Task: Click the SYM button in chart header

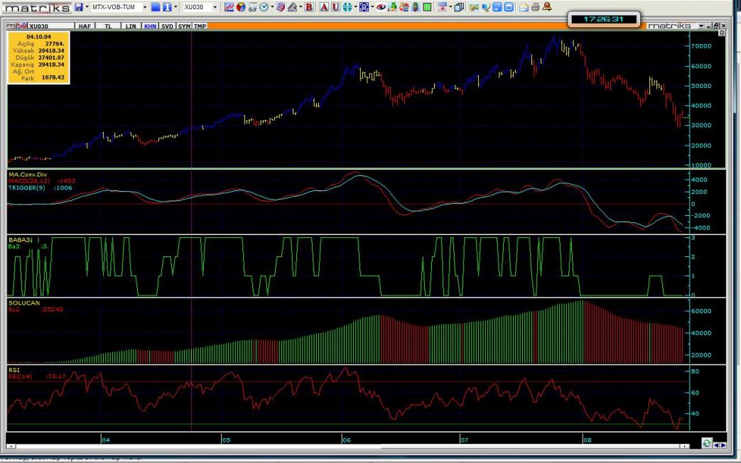Action: (x=184, y=26)
